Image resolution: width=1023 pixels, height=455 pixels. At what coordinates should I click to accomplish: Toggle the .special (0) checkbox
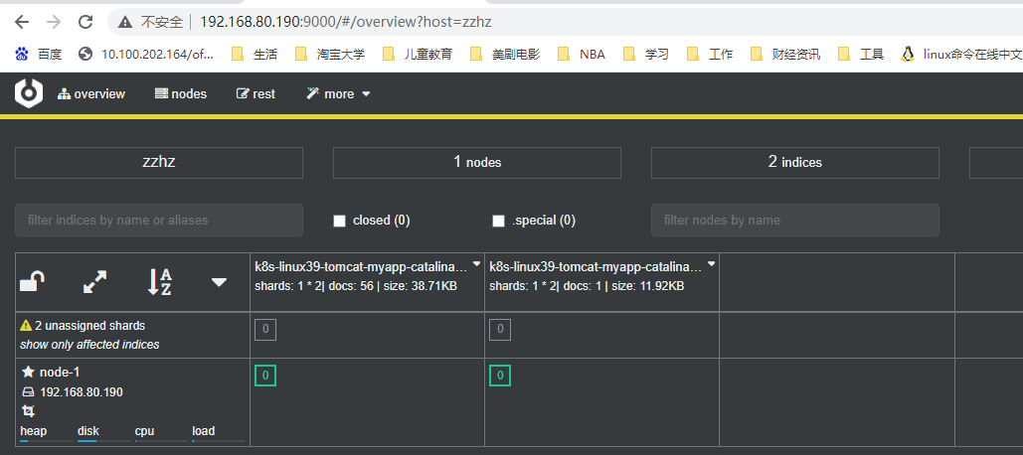(498, 221)
